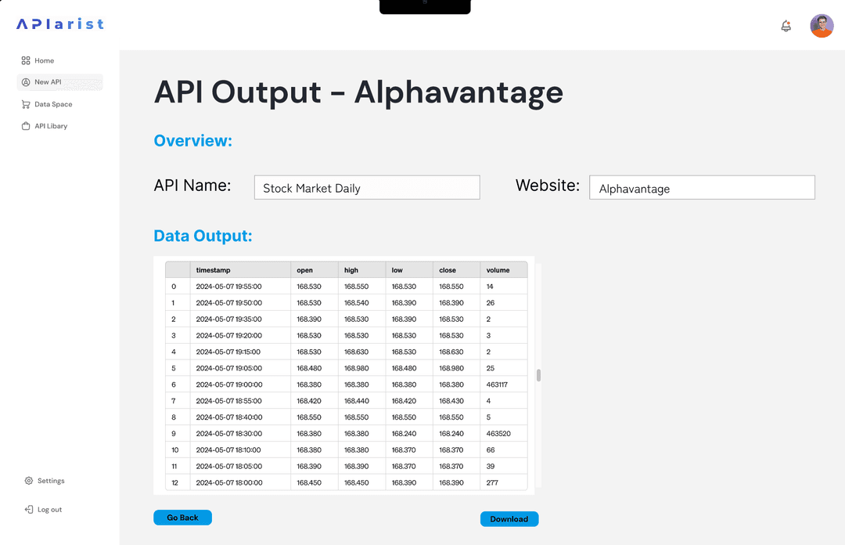
Task: Click high value 168.440
Action: (356, 401)
